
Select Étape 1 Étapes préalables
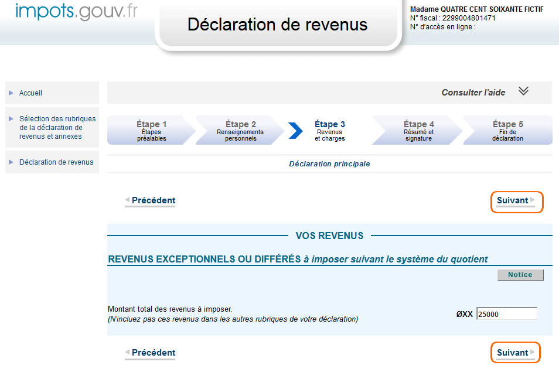coord(152,131)
